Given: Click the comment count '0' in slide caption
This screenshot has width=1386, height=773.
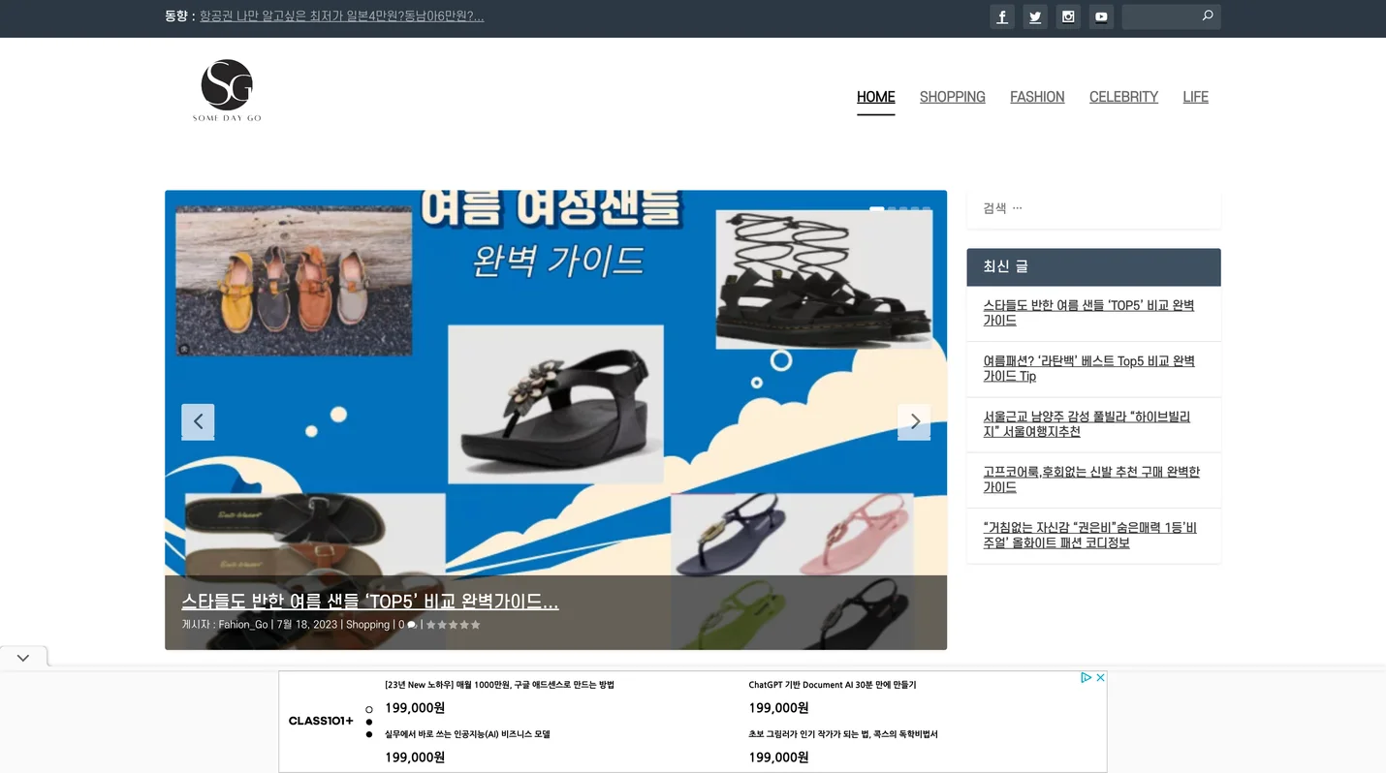Looking at the screenshot, I should [401, 625].
